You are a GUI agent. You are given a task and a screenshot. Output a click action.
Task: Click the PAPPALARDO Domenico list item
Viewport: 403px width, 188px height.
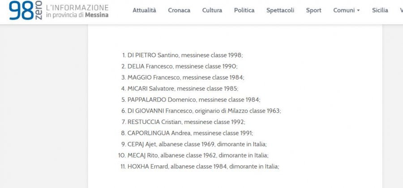click(193, 100)
